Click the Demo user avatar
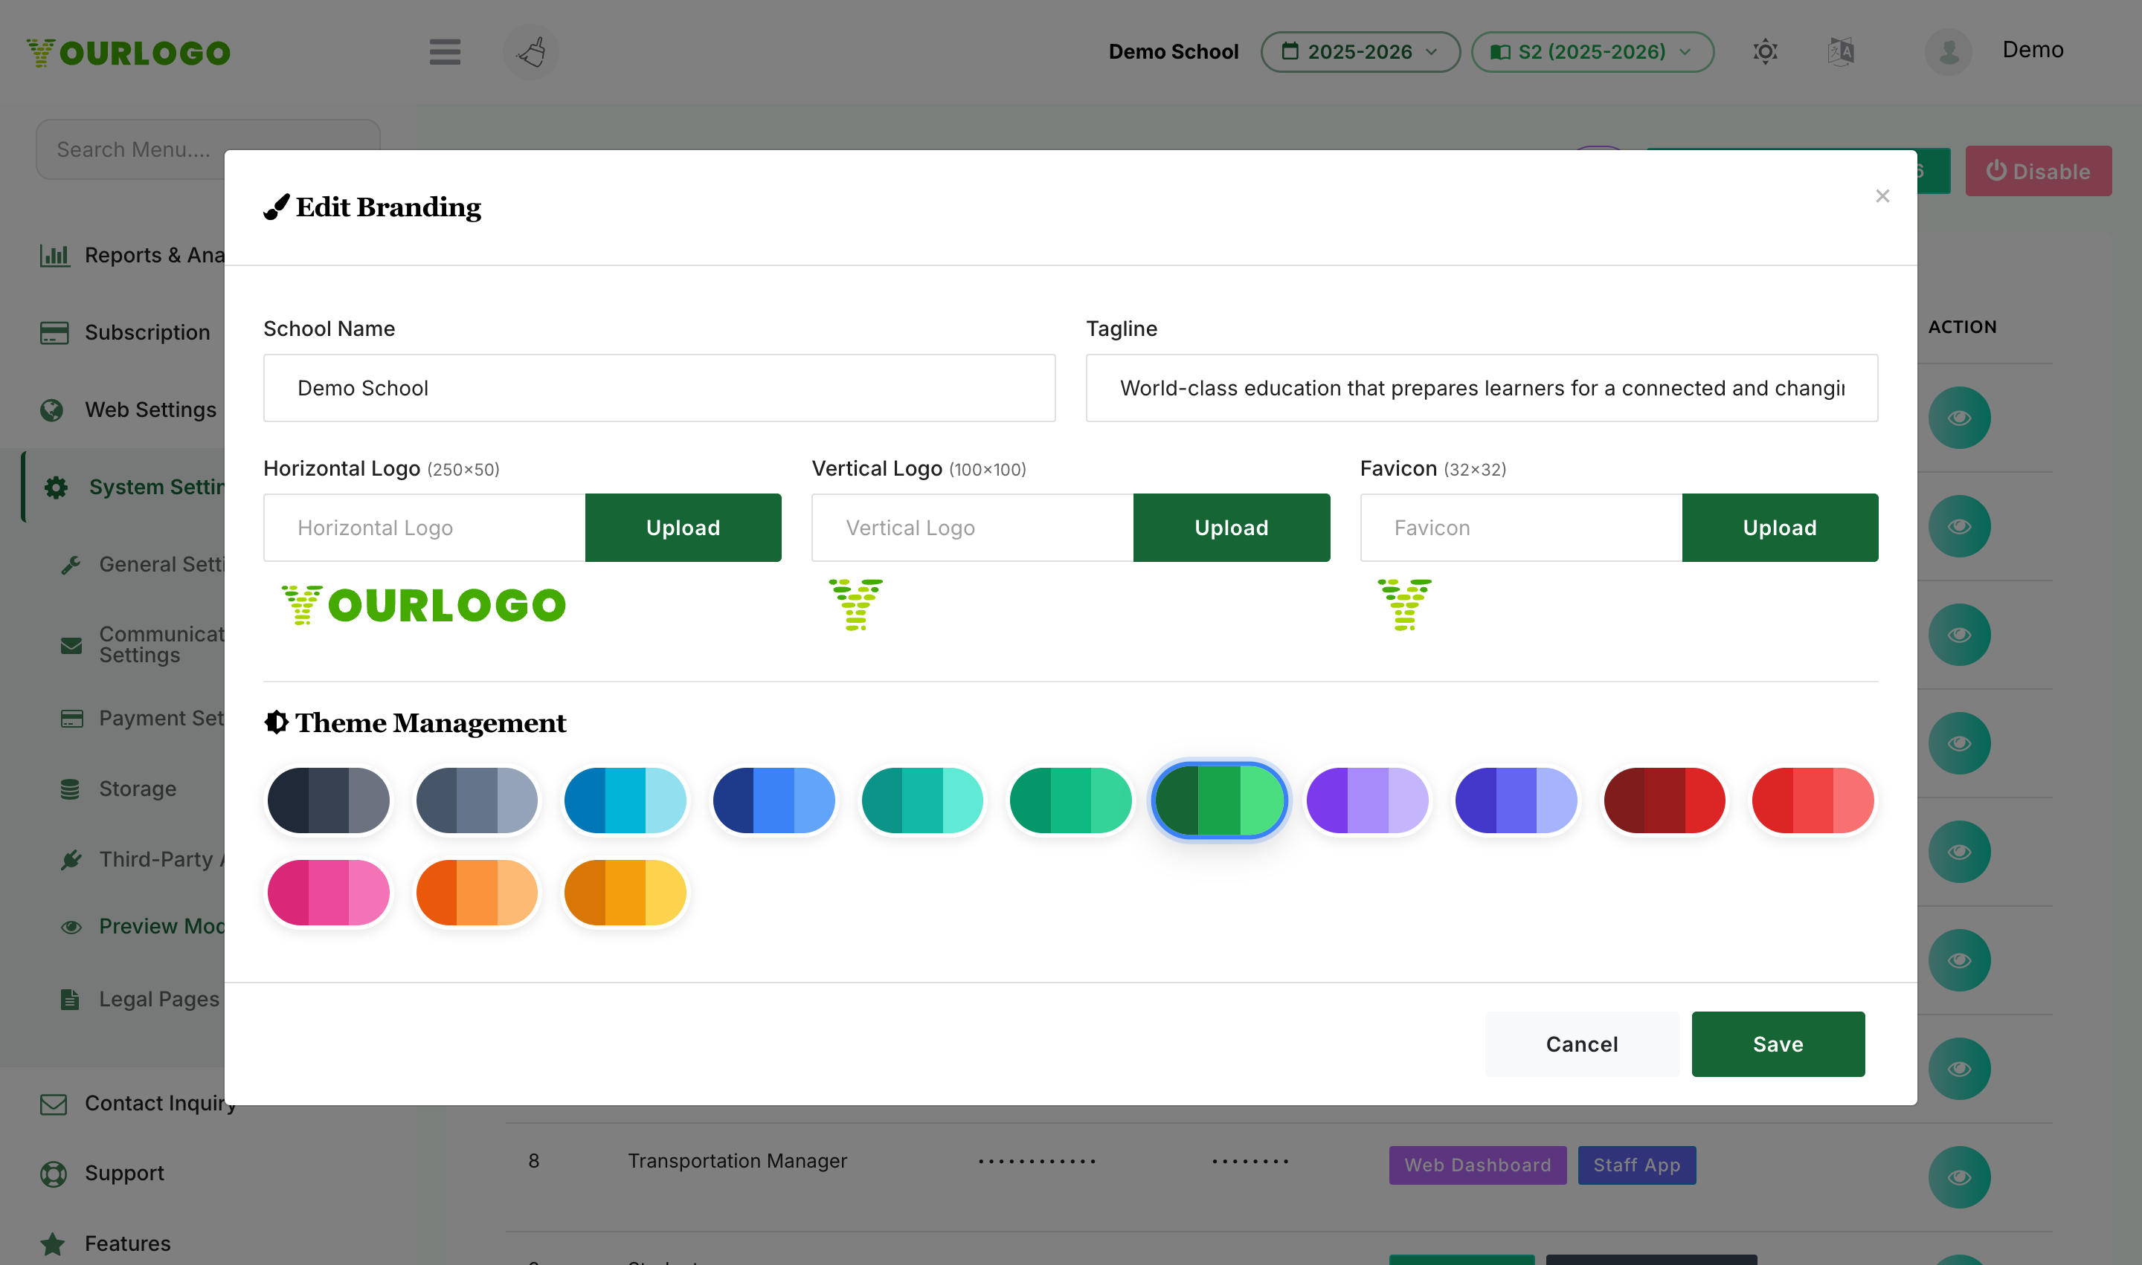 tap(1947, 51)
